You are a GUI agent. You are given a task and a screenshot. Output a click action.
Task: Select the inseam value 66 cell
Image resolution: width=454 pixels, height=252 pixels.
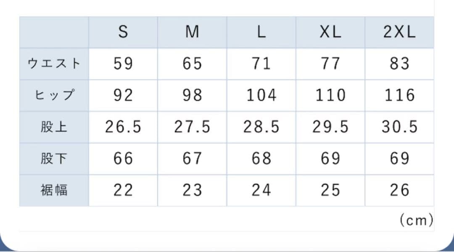[x=123, y=158]
